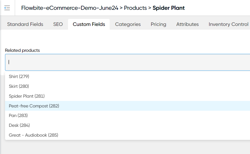View the Attributes tab
This screenshot has height=154, width=250.
click(x=187, y=24)
